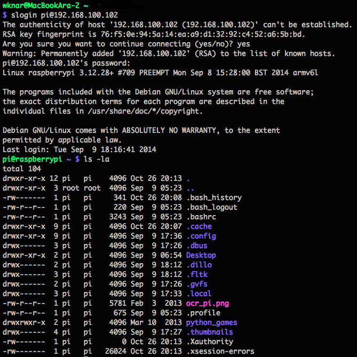Click the '.bashrc' file name
Screen dimensions: 357x357
[201, 217]
